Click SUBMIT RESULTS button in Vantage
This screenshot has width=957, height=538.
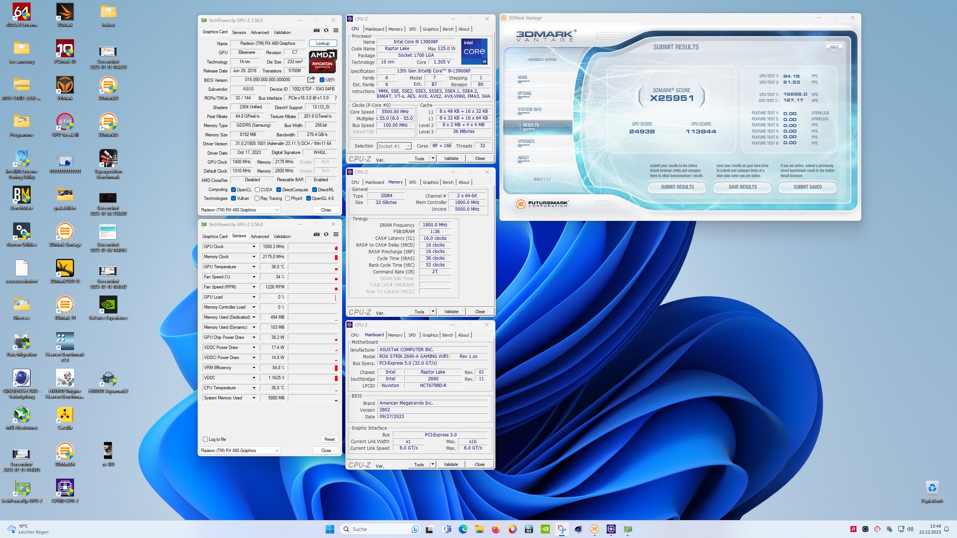677,187
